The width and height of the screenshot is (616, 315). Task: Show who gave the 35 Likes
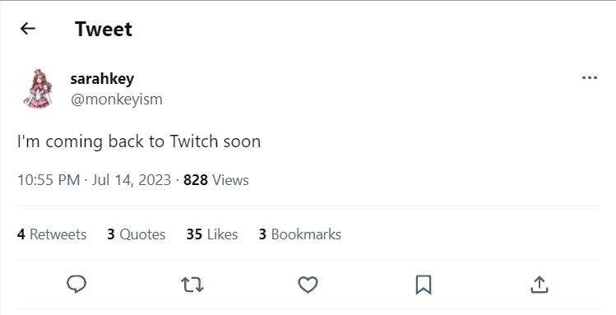click(212, 234)
